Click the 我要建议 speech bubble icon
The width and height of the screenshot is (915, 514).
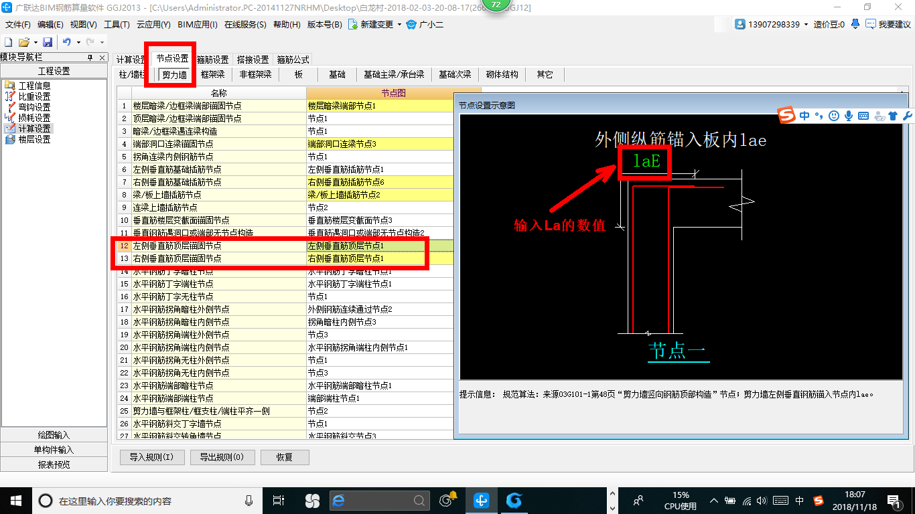click(870, 24)
